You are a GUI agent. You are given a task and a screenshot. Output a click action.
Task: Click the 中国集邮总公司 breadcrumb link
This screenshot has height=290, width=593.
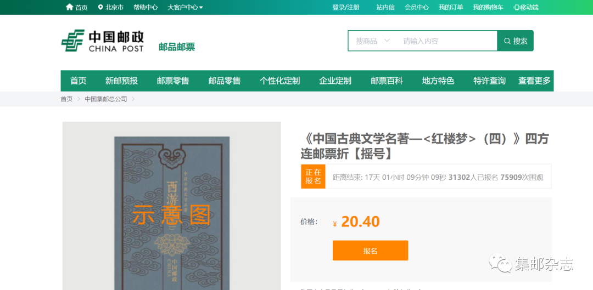(x=106, y=99)
